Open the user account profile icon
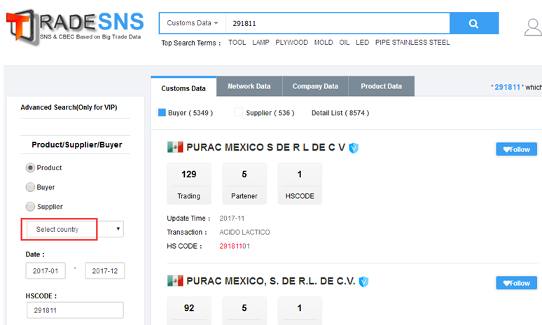This screenshot has width=542, height=325. point(533,27)
